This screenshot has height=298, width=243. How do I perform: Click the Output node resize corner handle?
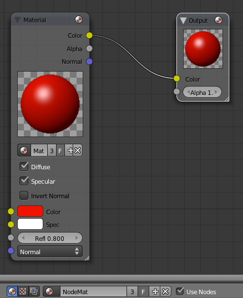[227, 99]
